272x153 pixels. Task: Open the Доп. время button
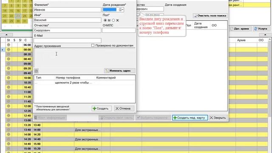click(240, 29)
